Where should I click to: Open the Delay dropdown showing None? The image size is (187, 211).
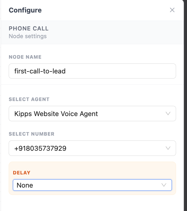(x=92, y=185)
